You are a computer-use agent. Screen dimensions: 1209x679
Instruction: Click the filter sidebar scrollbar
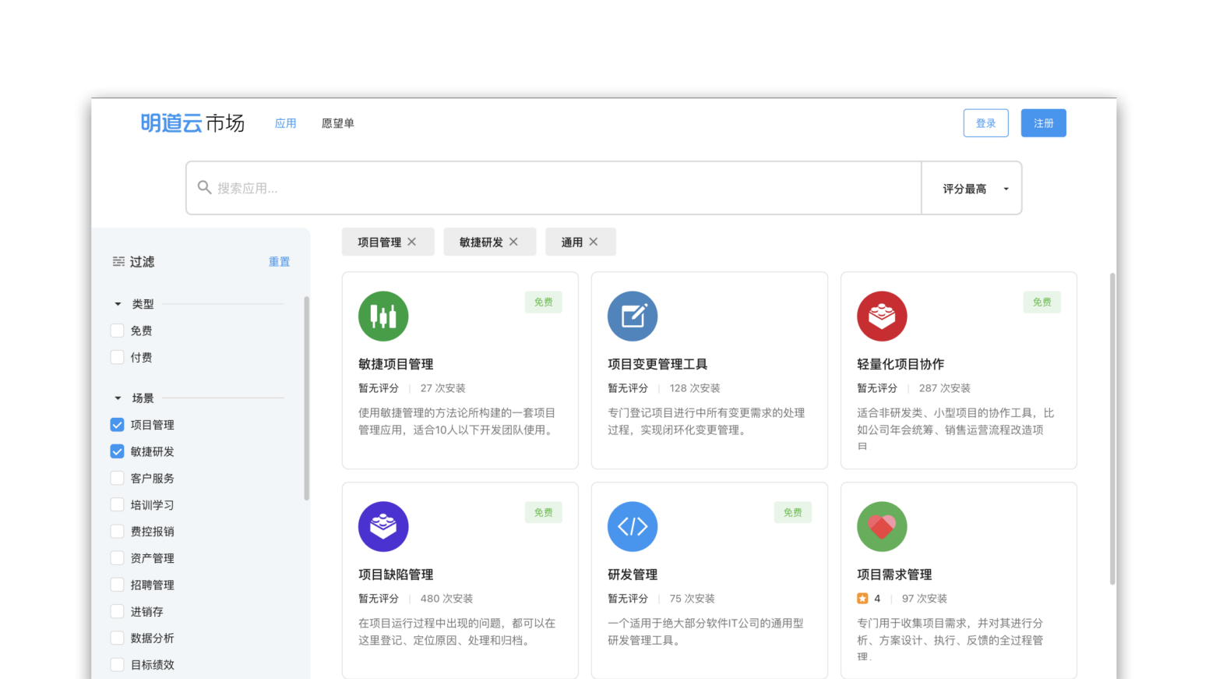point(307,398)
